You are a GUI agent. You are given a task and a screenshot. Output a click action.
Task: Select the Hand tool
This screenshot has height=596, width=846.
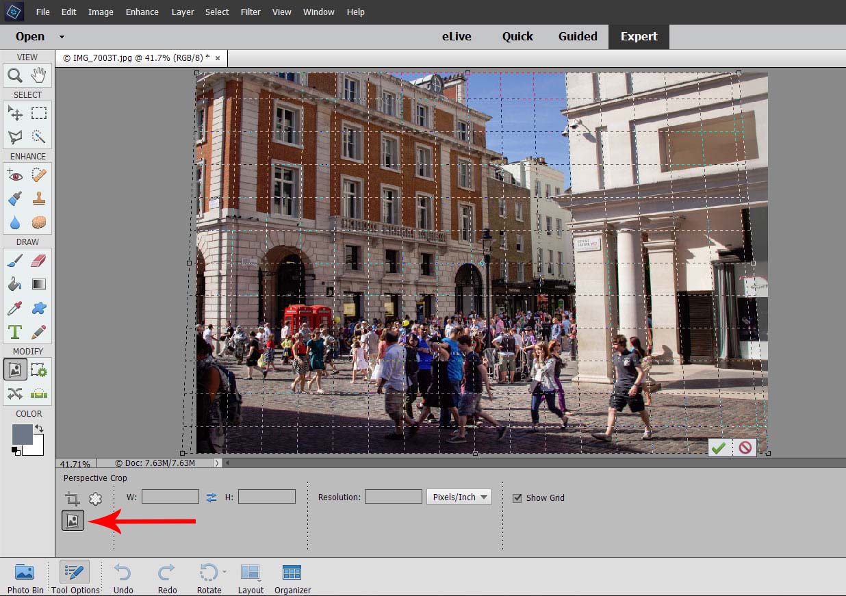[39, 75]
